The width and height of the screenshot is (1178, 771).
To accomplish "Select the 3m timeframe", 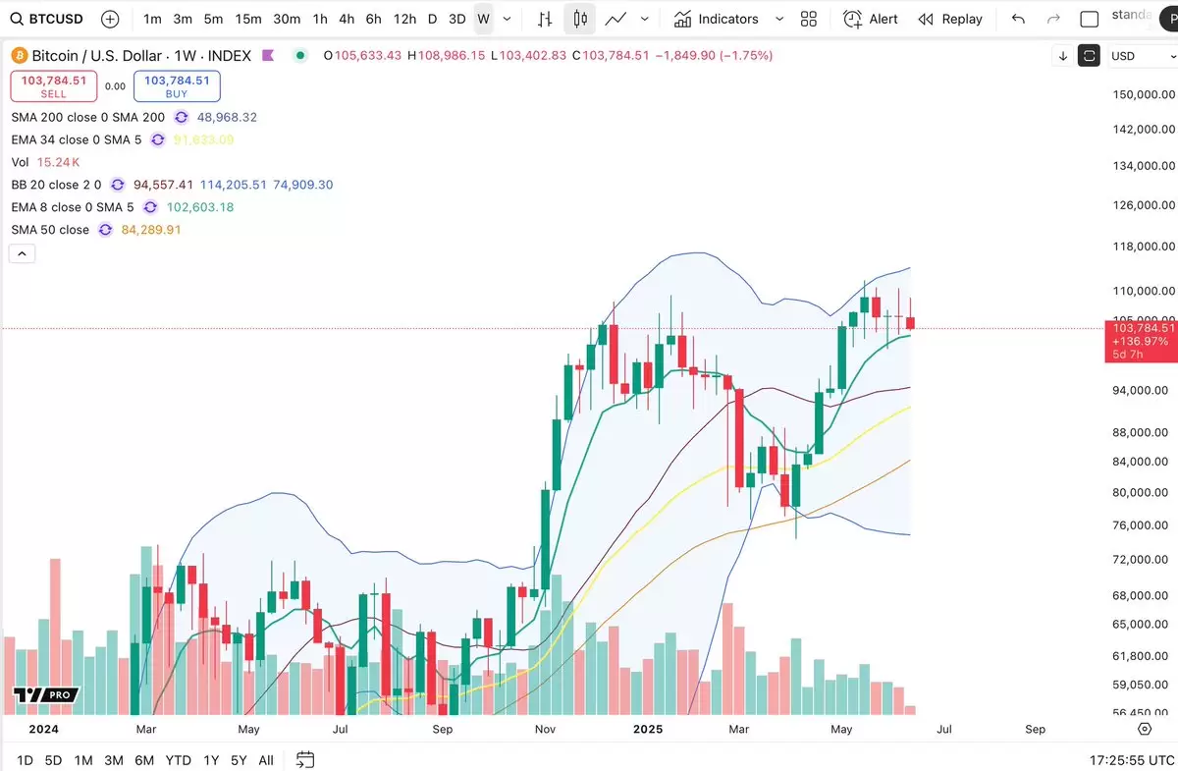I will (183, 19).
